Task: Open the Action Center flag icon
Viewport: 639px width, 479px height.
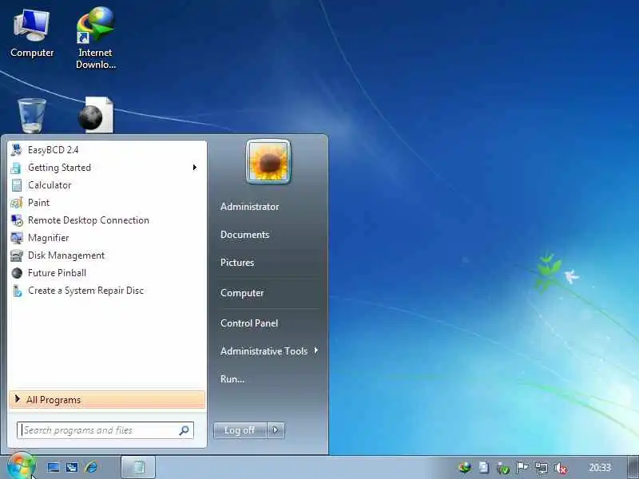Action: click(x=522, y=468)
